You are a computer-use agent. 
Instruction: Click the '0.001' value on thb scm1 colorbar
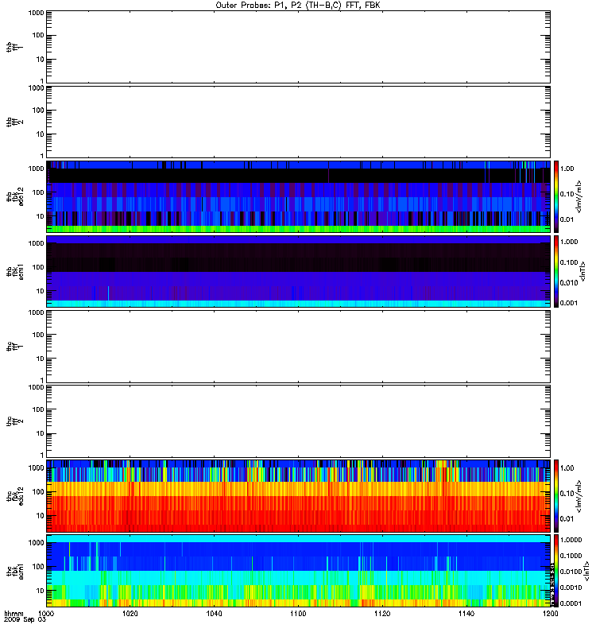(569, 303)
